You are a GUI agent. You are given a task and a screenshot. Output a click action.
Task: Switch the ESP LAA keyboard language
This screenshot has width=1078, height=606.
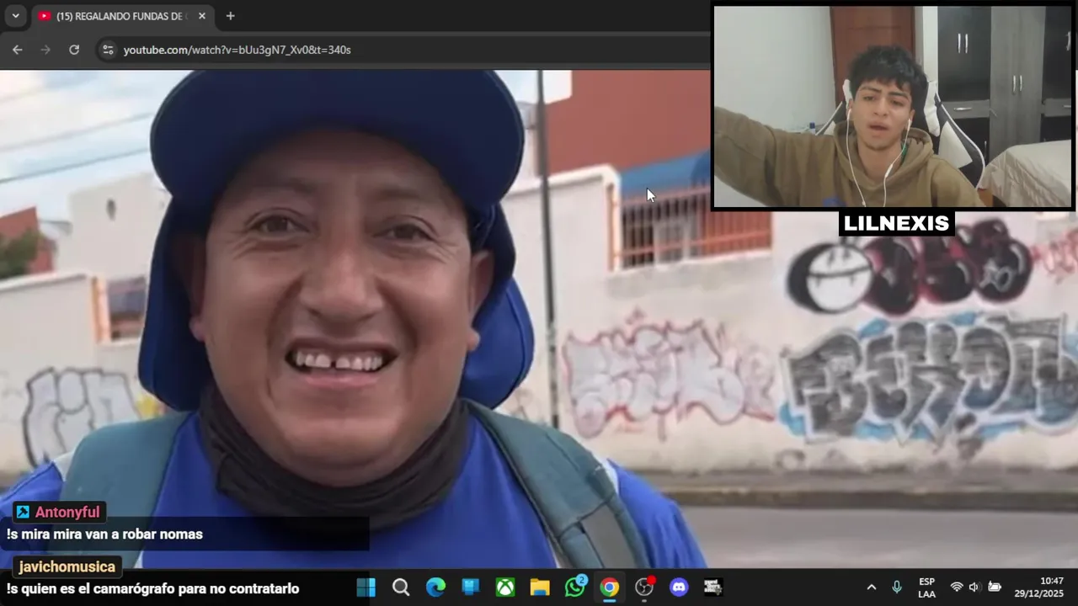coord(926,587)
